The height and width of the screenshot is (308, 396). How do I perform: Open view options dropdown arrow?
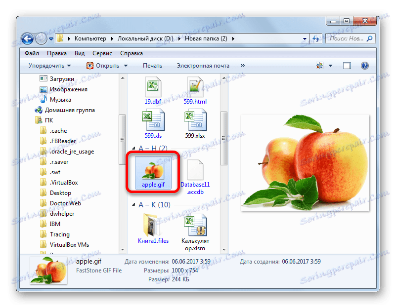[330, 66]
